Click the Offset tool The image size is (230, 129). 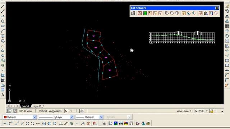click(227, 21)
